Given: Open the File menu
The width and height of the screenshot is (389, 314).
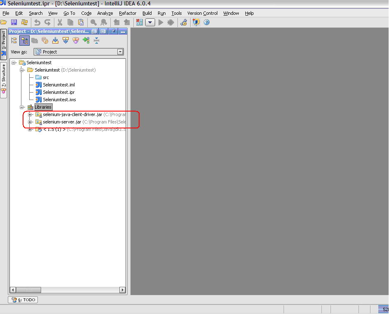Looking at the screenshot, I should 6,13.
